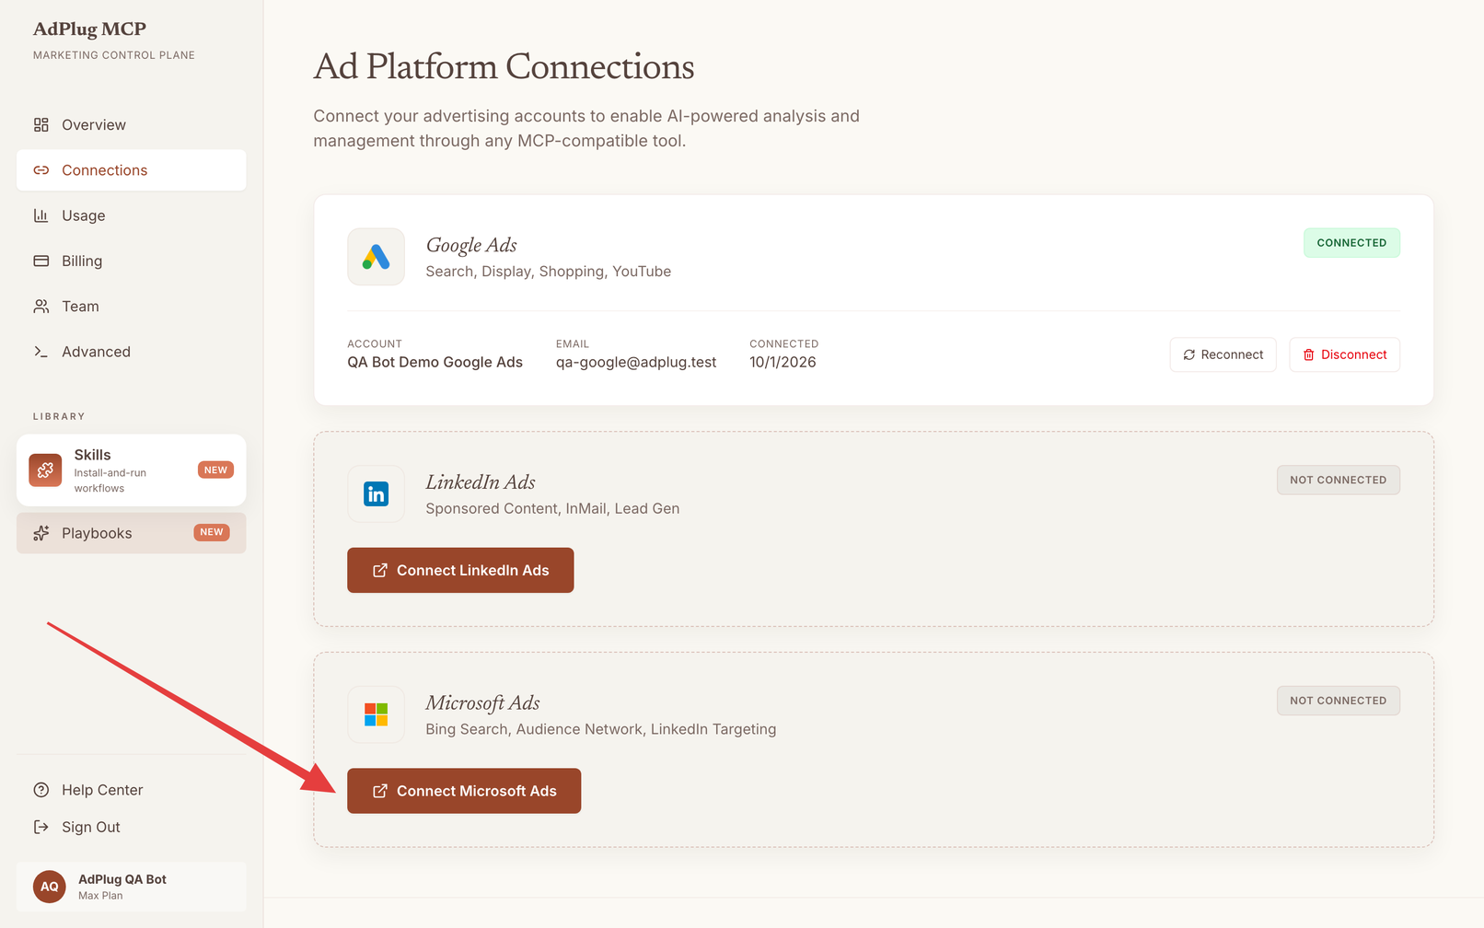Click the LinkedIn Ads card title
The height and width of the screenshot is (928, 1484).
coord(481,482)
